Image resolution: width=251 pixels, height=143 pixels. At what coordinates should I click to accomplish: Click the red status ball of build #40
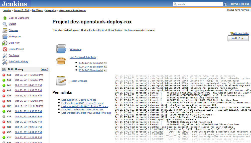[4, 91]
